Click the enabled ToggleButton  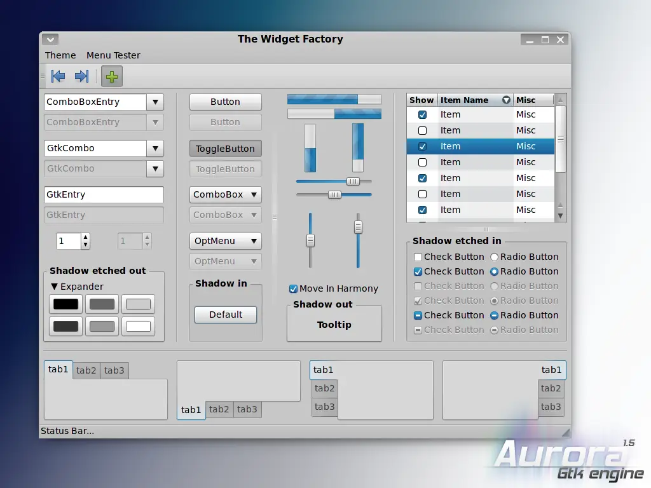226,149
